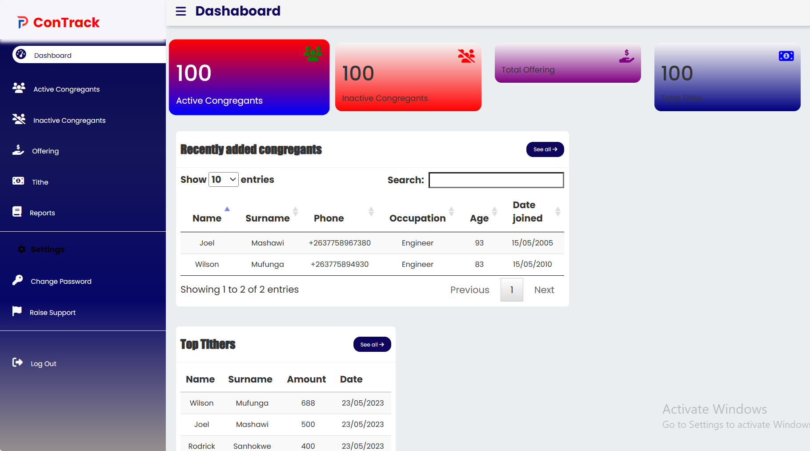Screen dimensions: 810x451
Task: Sort table by Date joined column
Action: point(527,212)
